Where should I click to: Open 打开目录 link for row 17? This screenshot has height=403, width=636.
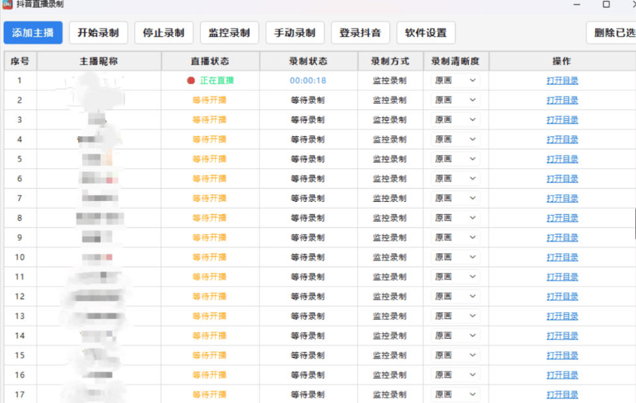562,395
